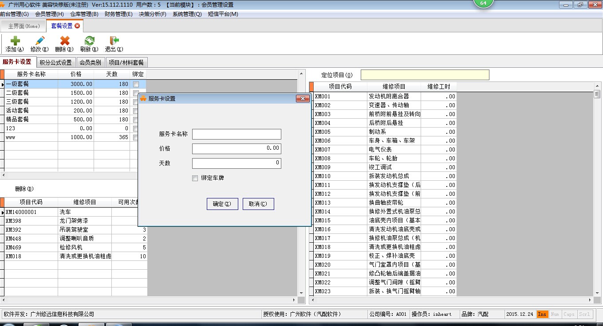Toggle 绑定 checkbox for 一级套餐 row
Image resolution: width=603 pixels, height=326 pixels.
[136, 84]
